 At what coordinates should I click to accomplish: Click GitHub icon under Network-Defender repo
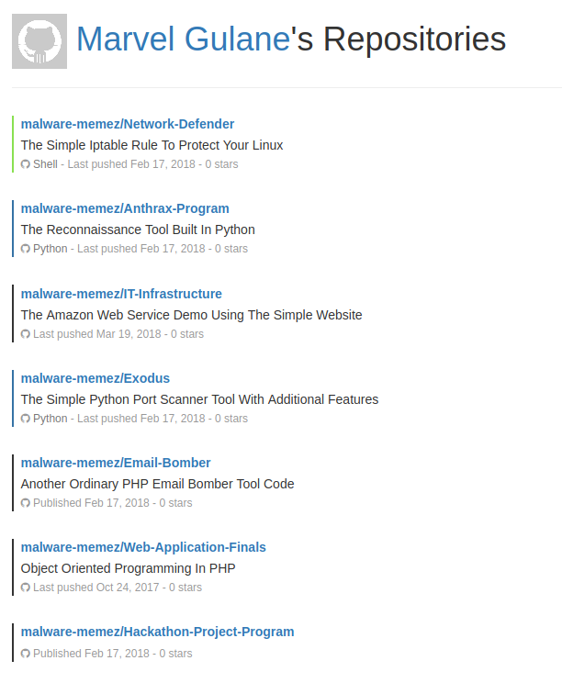[26, 164]
